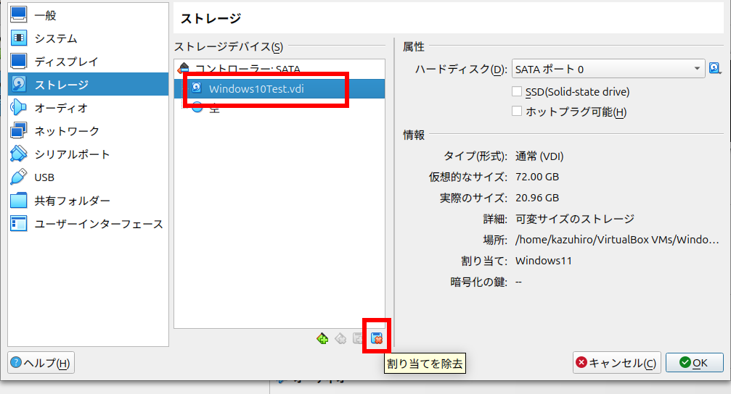Enable the SSD (Solid-state drive) checkbox
Viewport: 731px width, 394px height.
[x=517, y=92]
